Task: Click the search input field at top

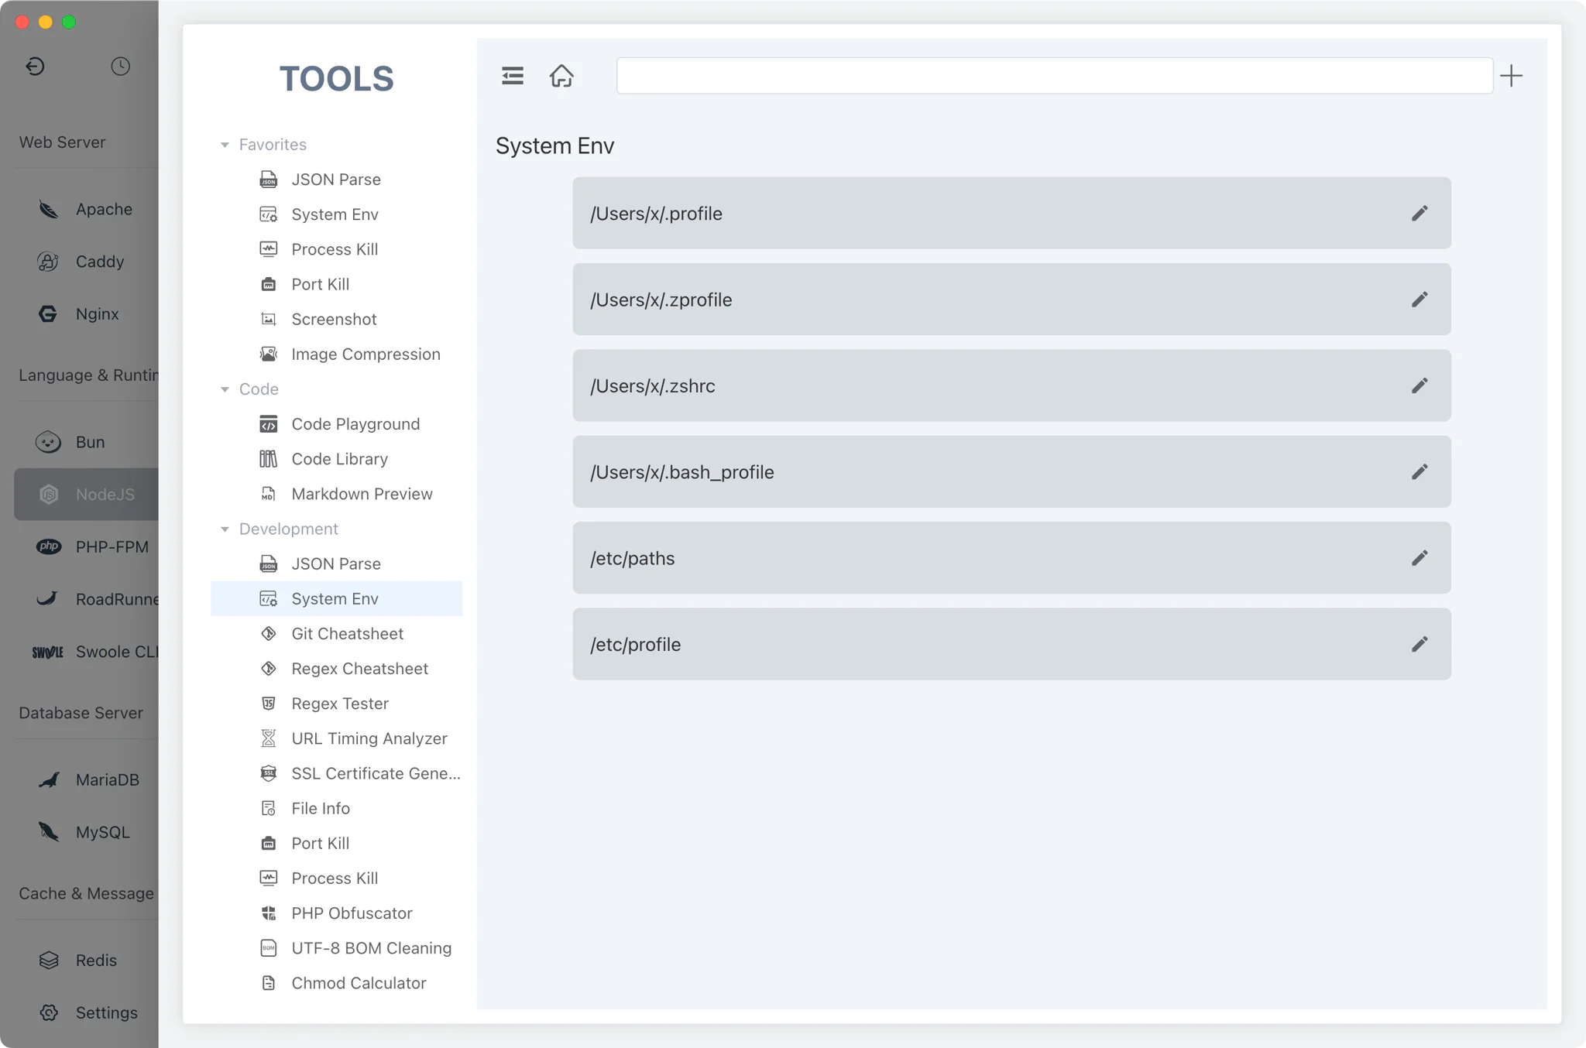Action: click(1054, 76)
